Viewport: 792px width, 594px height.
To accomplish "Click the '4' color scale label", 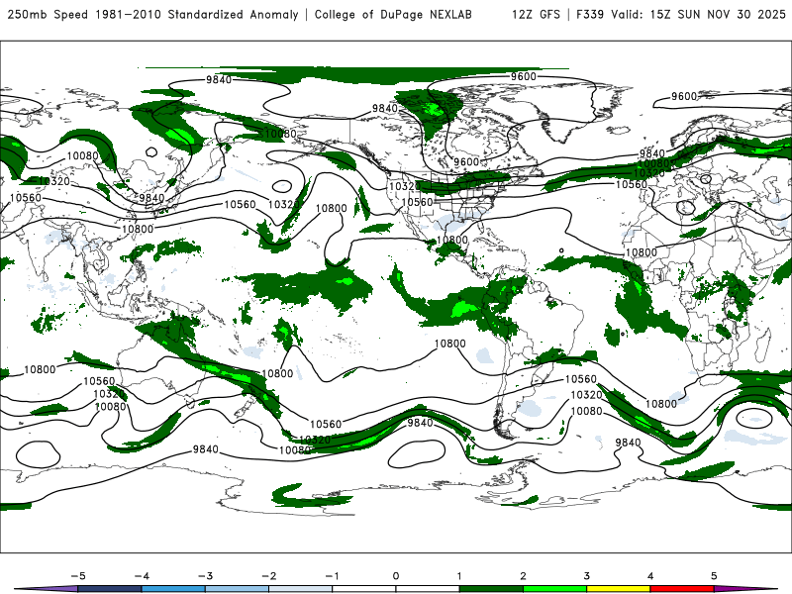I will pyautogui.click(x=650, y=576).
